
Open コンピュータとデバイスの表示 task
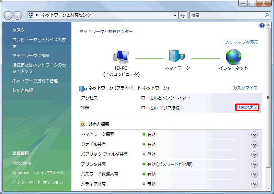tap(39, 43)
